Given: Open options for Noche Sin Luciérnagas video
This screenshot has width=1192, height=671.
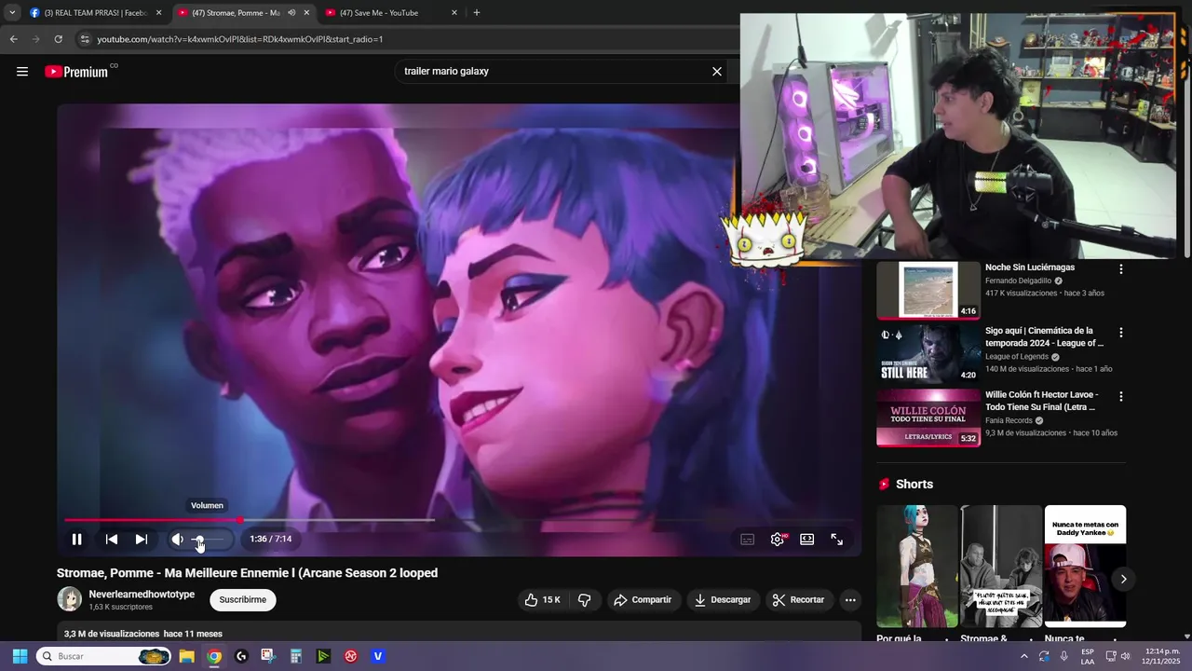Looking at the screenshot, I should (x=1121, y=269).
